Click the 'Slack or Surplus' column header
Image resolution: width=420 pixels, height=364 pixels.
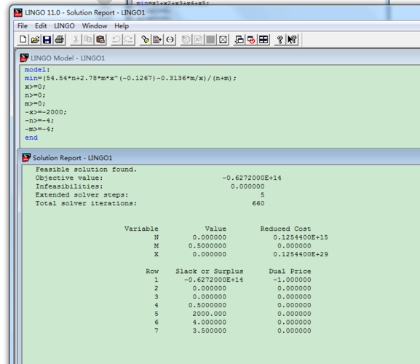[209, 271]
